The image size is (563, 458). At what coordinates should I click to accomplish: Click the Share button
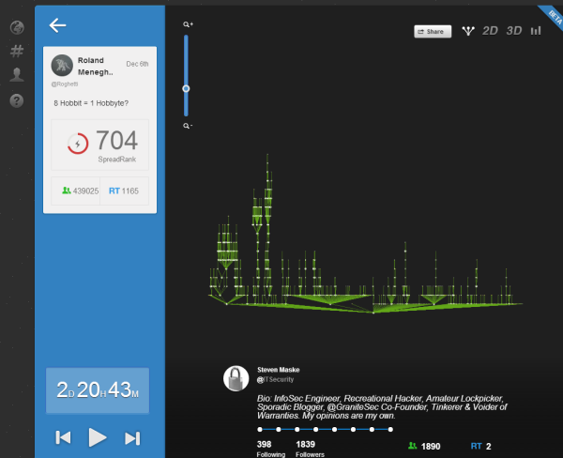(x=433, y=32)
